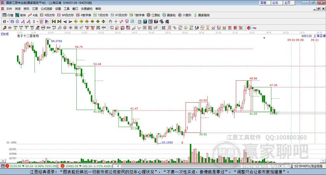Open the calendar icon with 21

click(139, 22)
